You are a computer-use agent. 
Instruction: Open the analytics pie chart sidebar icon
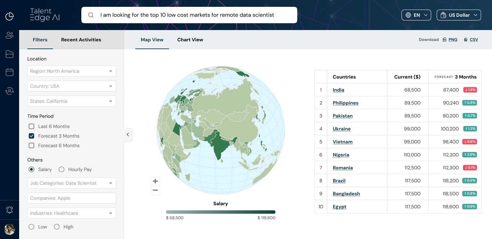pyautogui.click(x=10, y=16)
